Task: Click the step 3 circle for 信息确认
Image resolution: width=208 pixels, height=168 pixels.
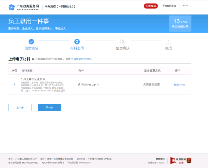Action: [x=123, y=42]
